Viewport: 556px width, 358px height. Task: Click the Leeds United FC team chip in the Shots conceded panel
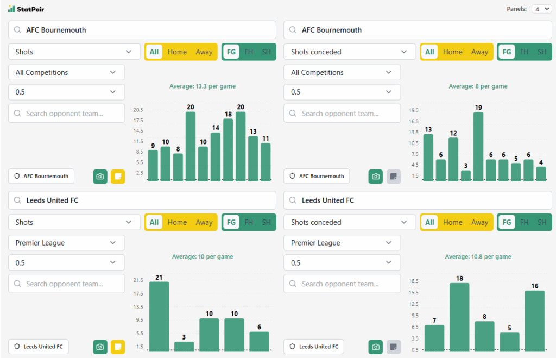314,346
